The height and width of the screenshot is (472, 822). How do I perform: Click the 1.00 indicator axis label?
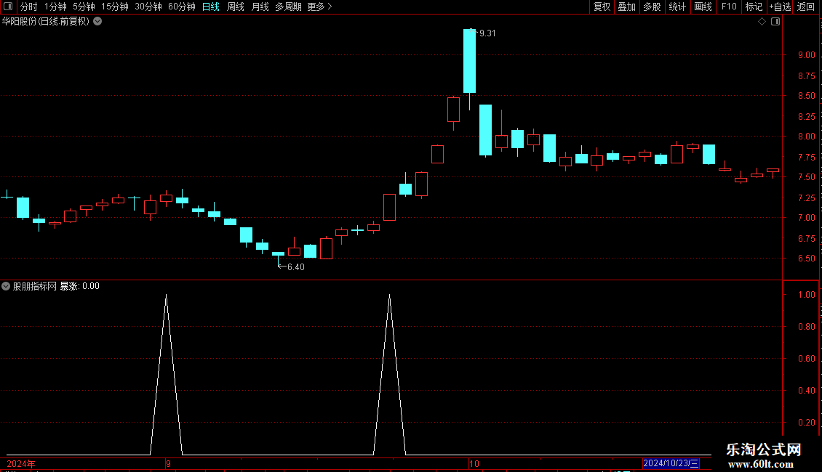pos(806,295)
